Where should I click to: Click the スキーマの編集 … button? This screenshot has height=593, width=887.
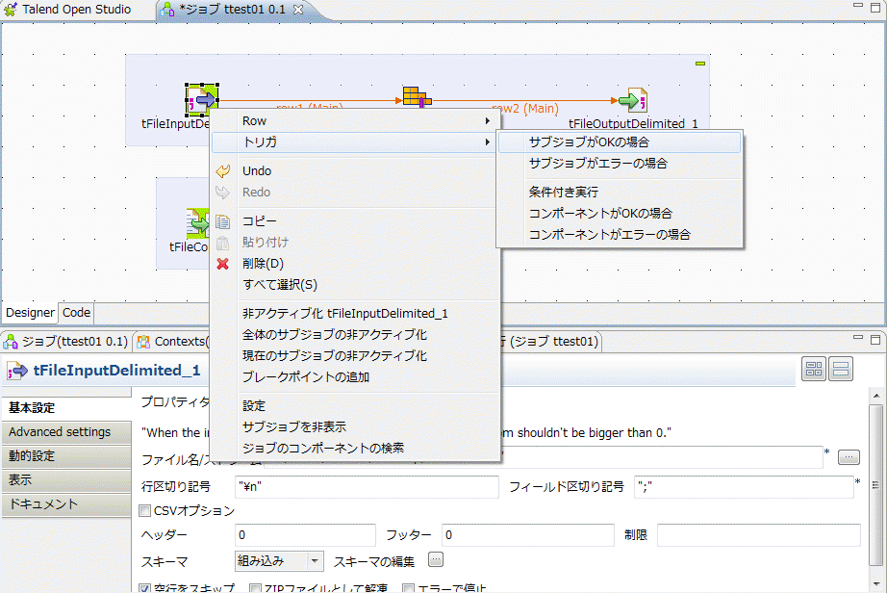436,559
